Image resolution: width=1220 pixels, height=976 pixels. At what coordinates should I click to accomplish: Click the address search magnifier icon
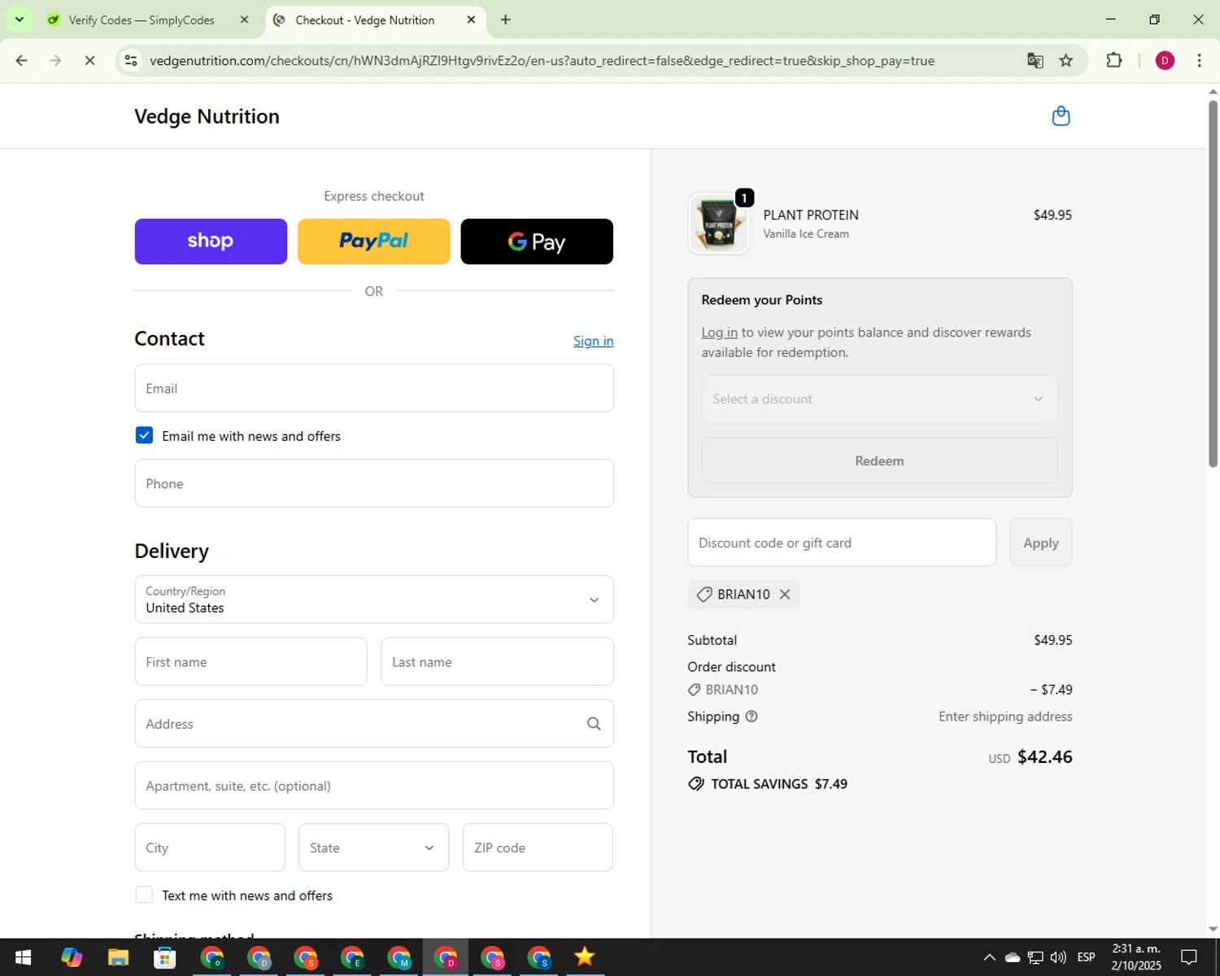[x=594, y=724]
